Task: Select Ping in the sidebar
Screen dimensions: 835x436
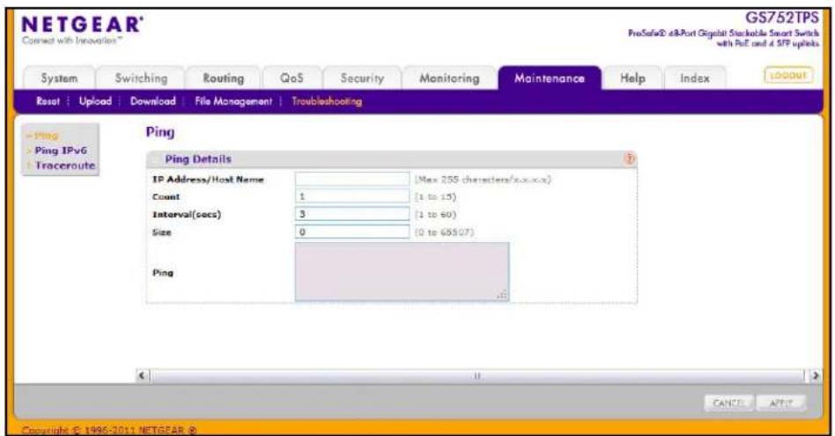Action: (46, 136)
